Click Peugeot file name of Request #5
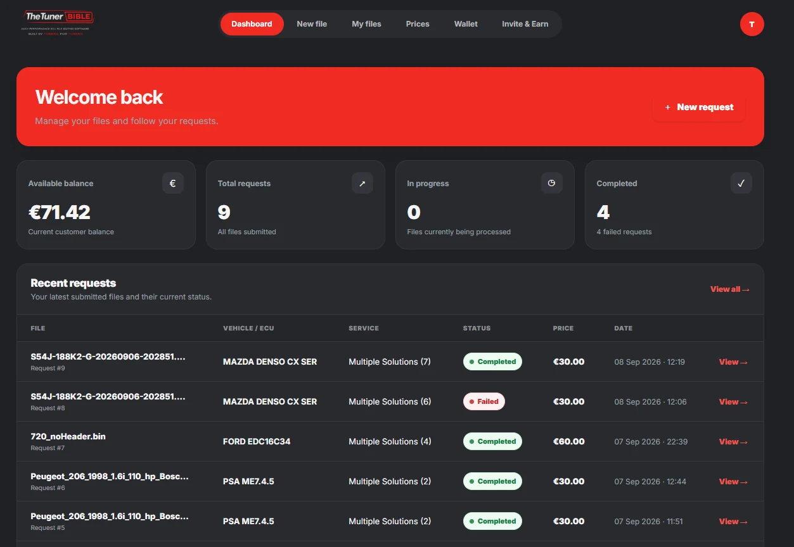Image resolution: width=794 pixels, height=547 pixels. 110,517
